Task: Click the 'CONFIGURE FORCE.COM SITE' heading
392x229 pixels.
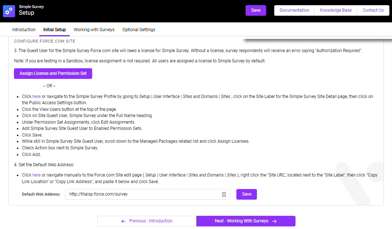Action: tap(44, 41)
